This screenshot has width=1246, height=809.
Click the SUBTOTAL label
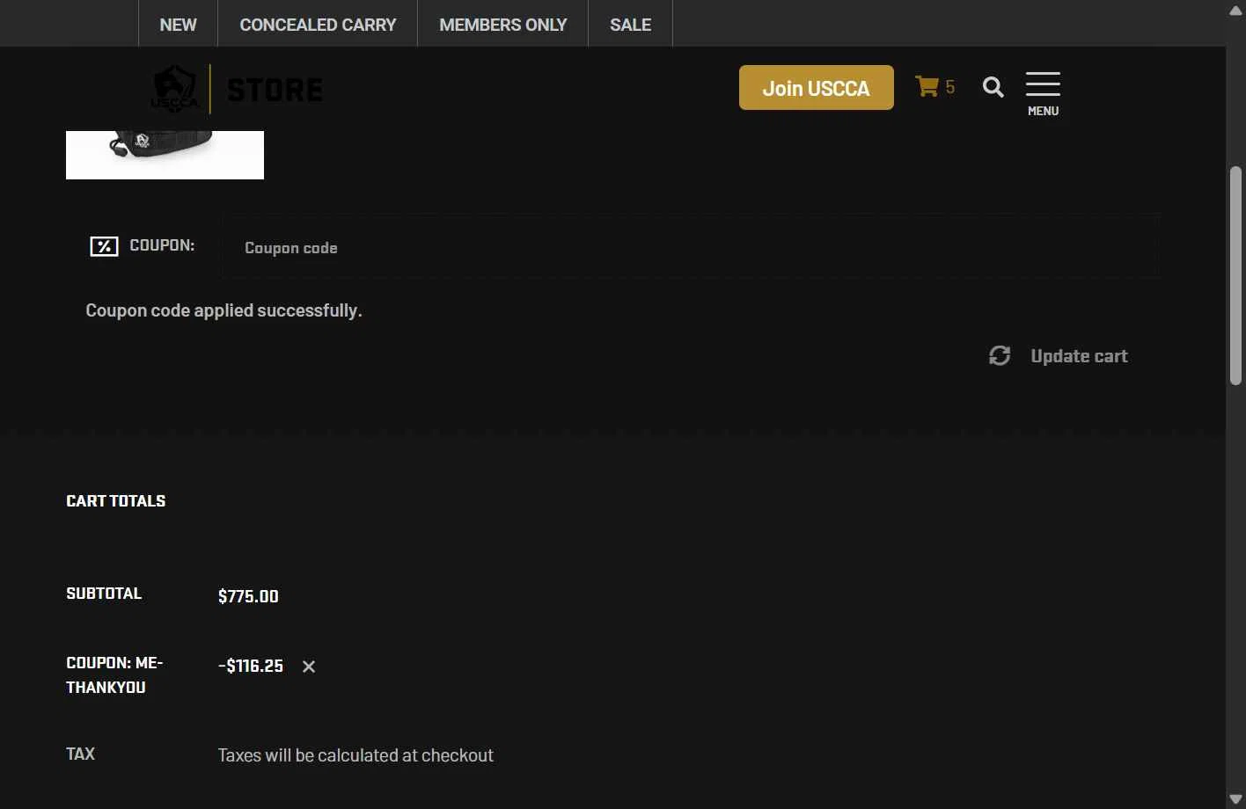[x=104, y=594]
